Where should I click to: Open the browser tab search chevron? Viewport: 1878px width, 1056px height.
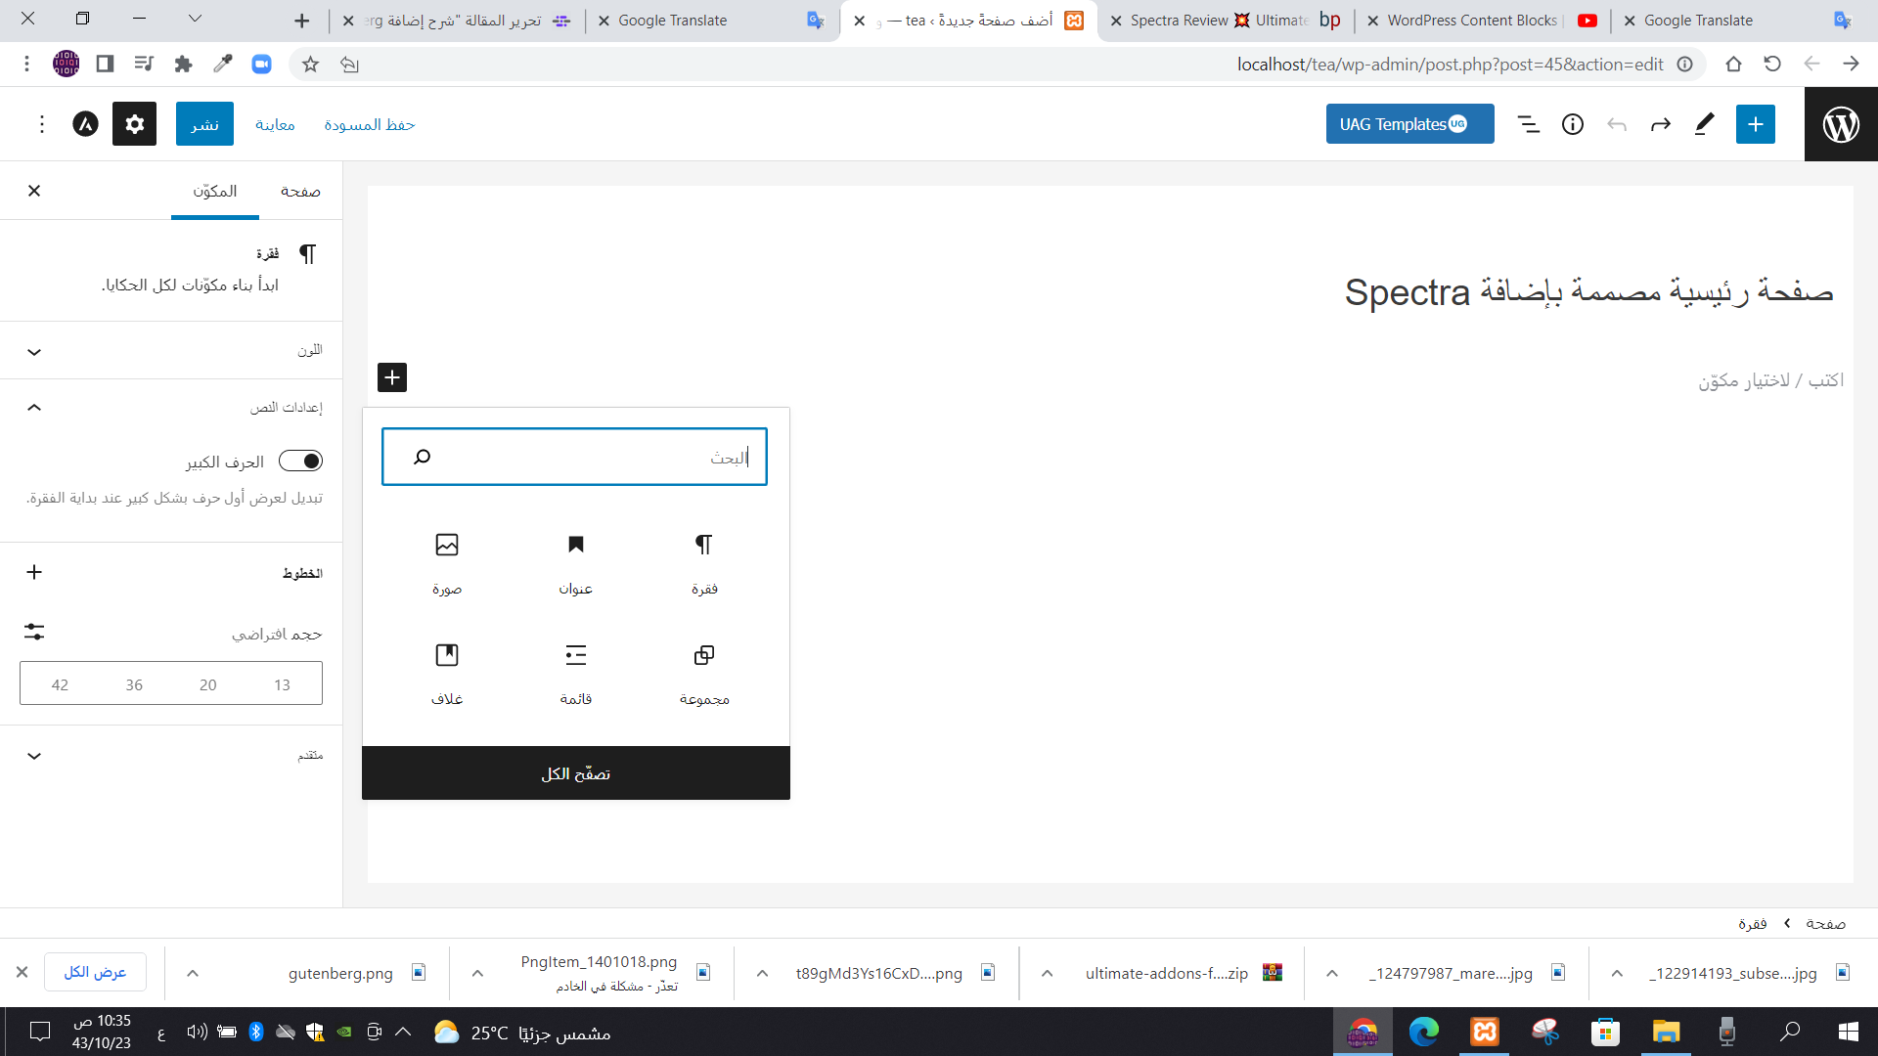point(195,19)
